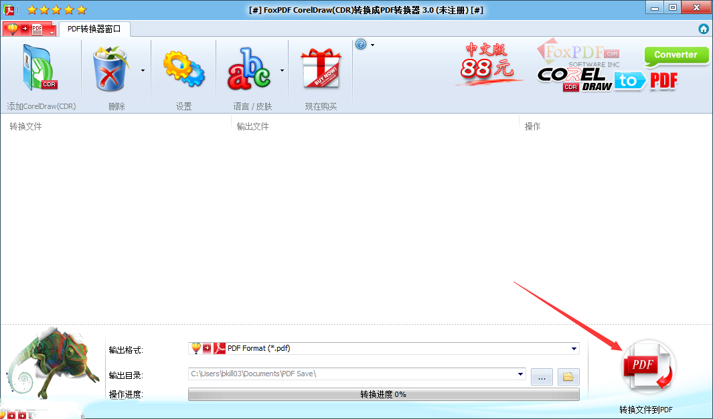Image resolution: width=713 pixels, height=419 pixels.
Task: Click the 添加CorelDraw(CDR) label text
Action: coord(42,106)
